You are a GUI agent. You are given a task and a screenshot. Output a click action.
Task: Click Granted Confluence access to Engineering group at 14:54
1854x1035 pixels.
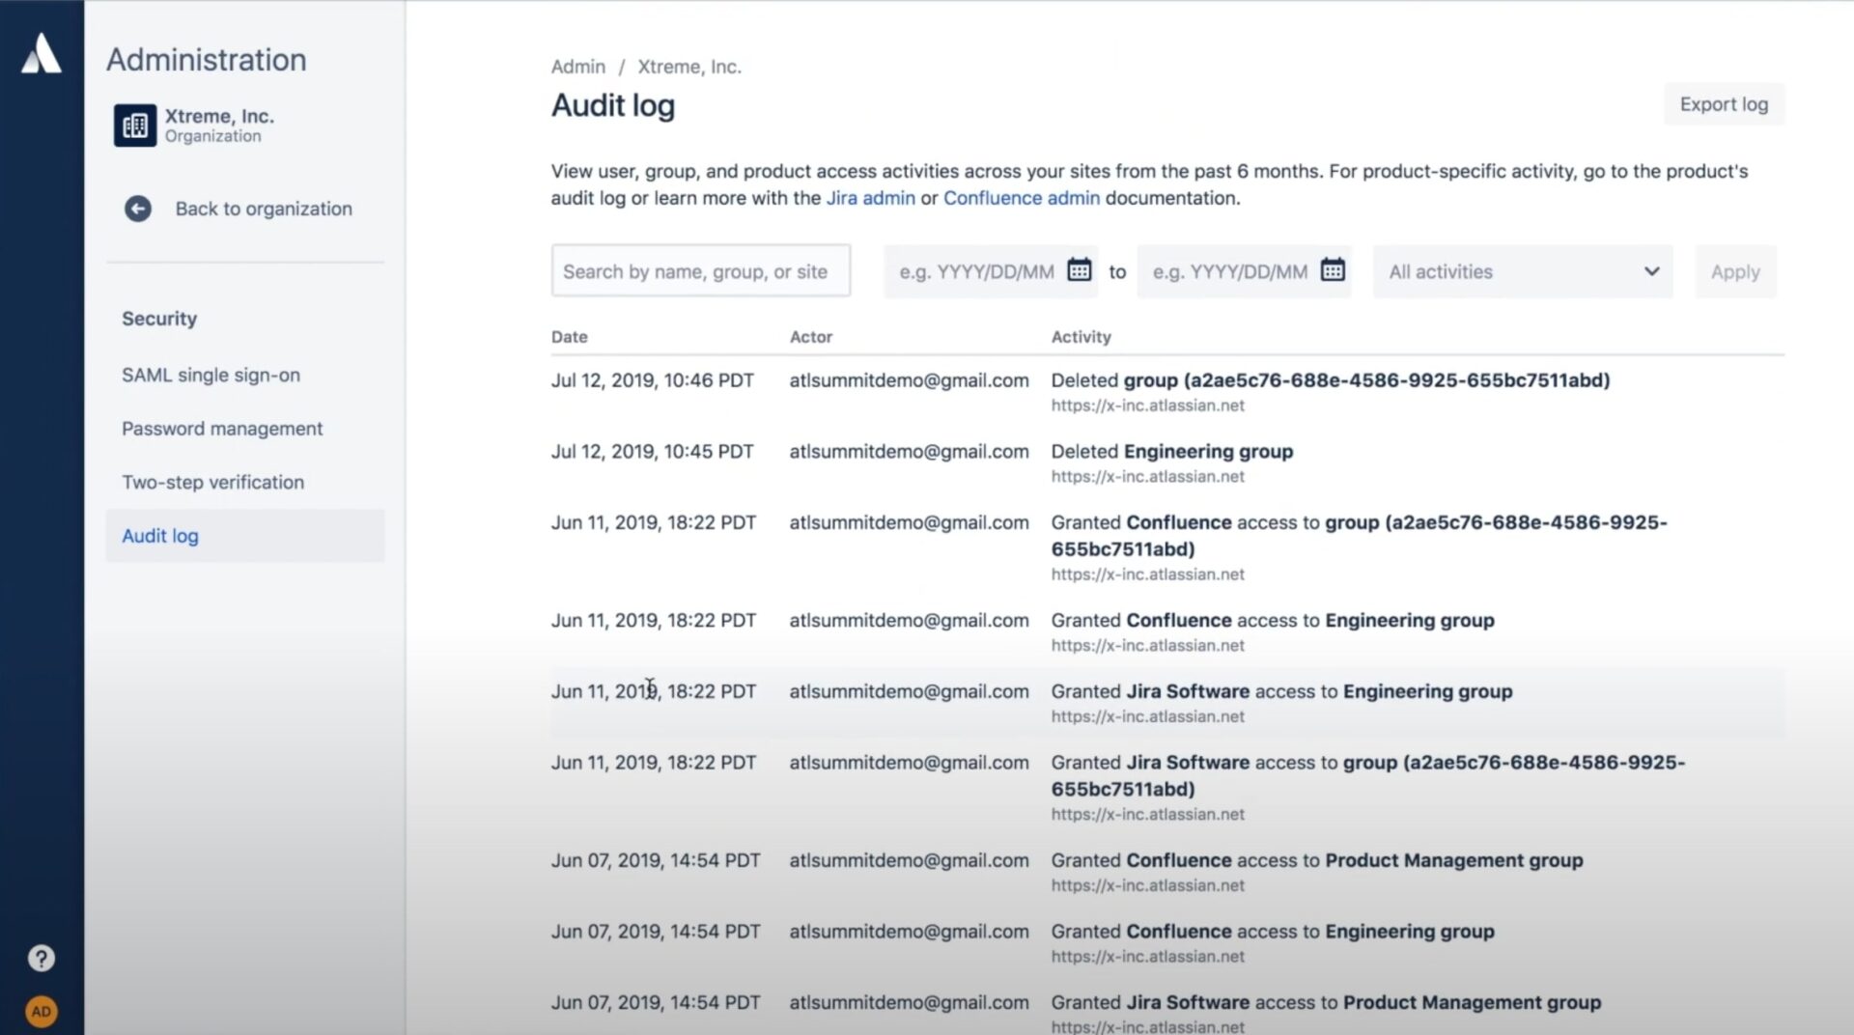1273,932
